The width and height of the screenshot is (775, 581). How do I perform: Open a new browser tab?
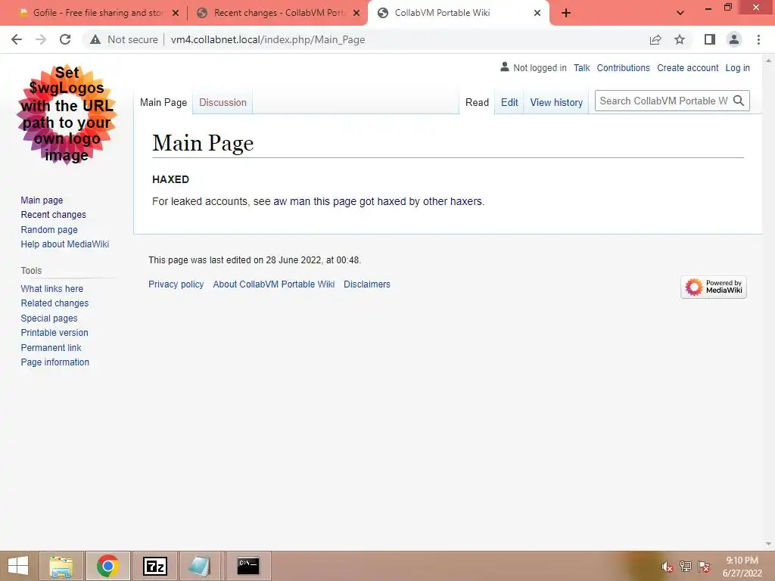[566, 14]
